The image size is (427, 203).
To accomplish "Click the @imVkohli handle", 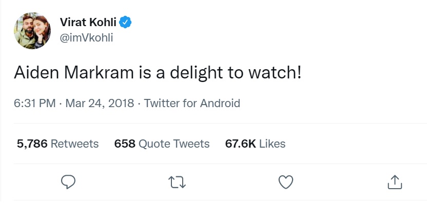I will click(x=86, y=38).
